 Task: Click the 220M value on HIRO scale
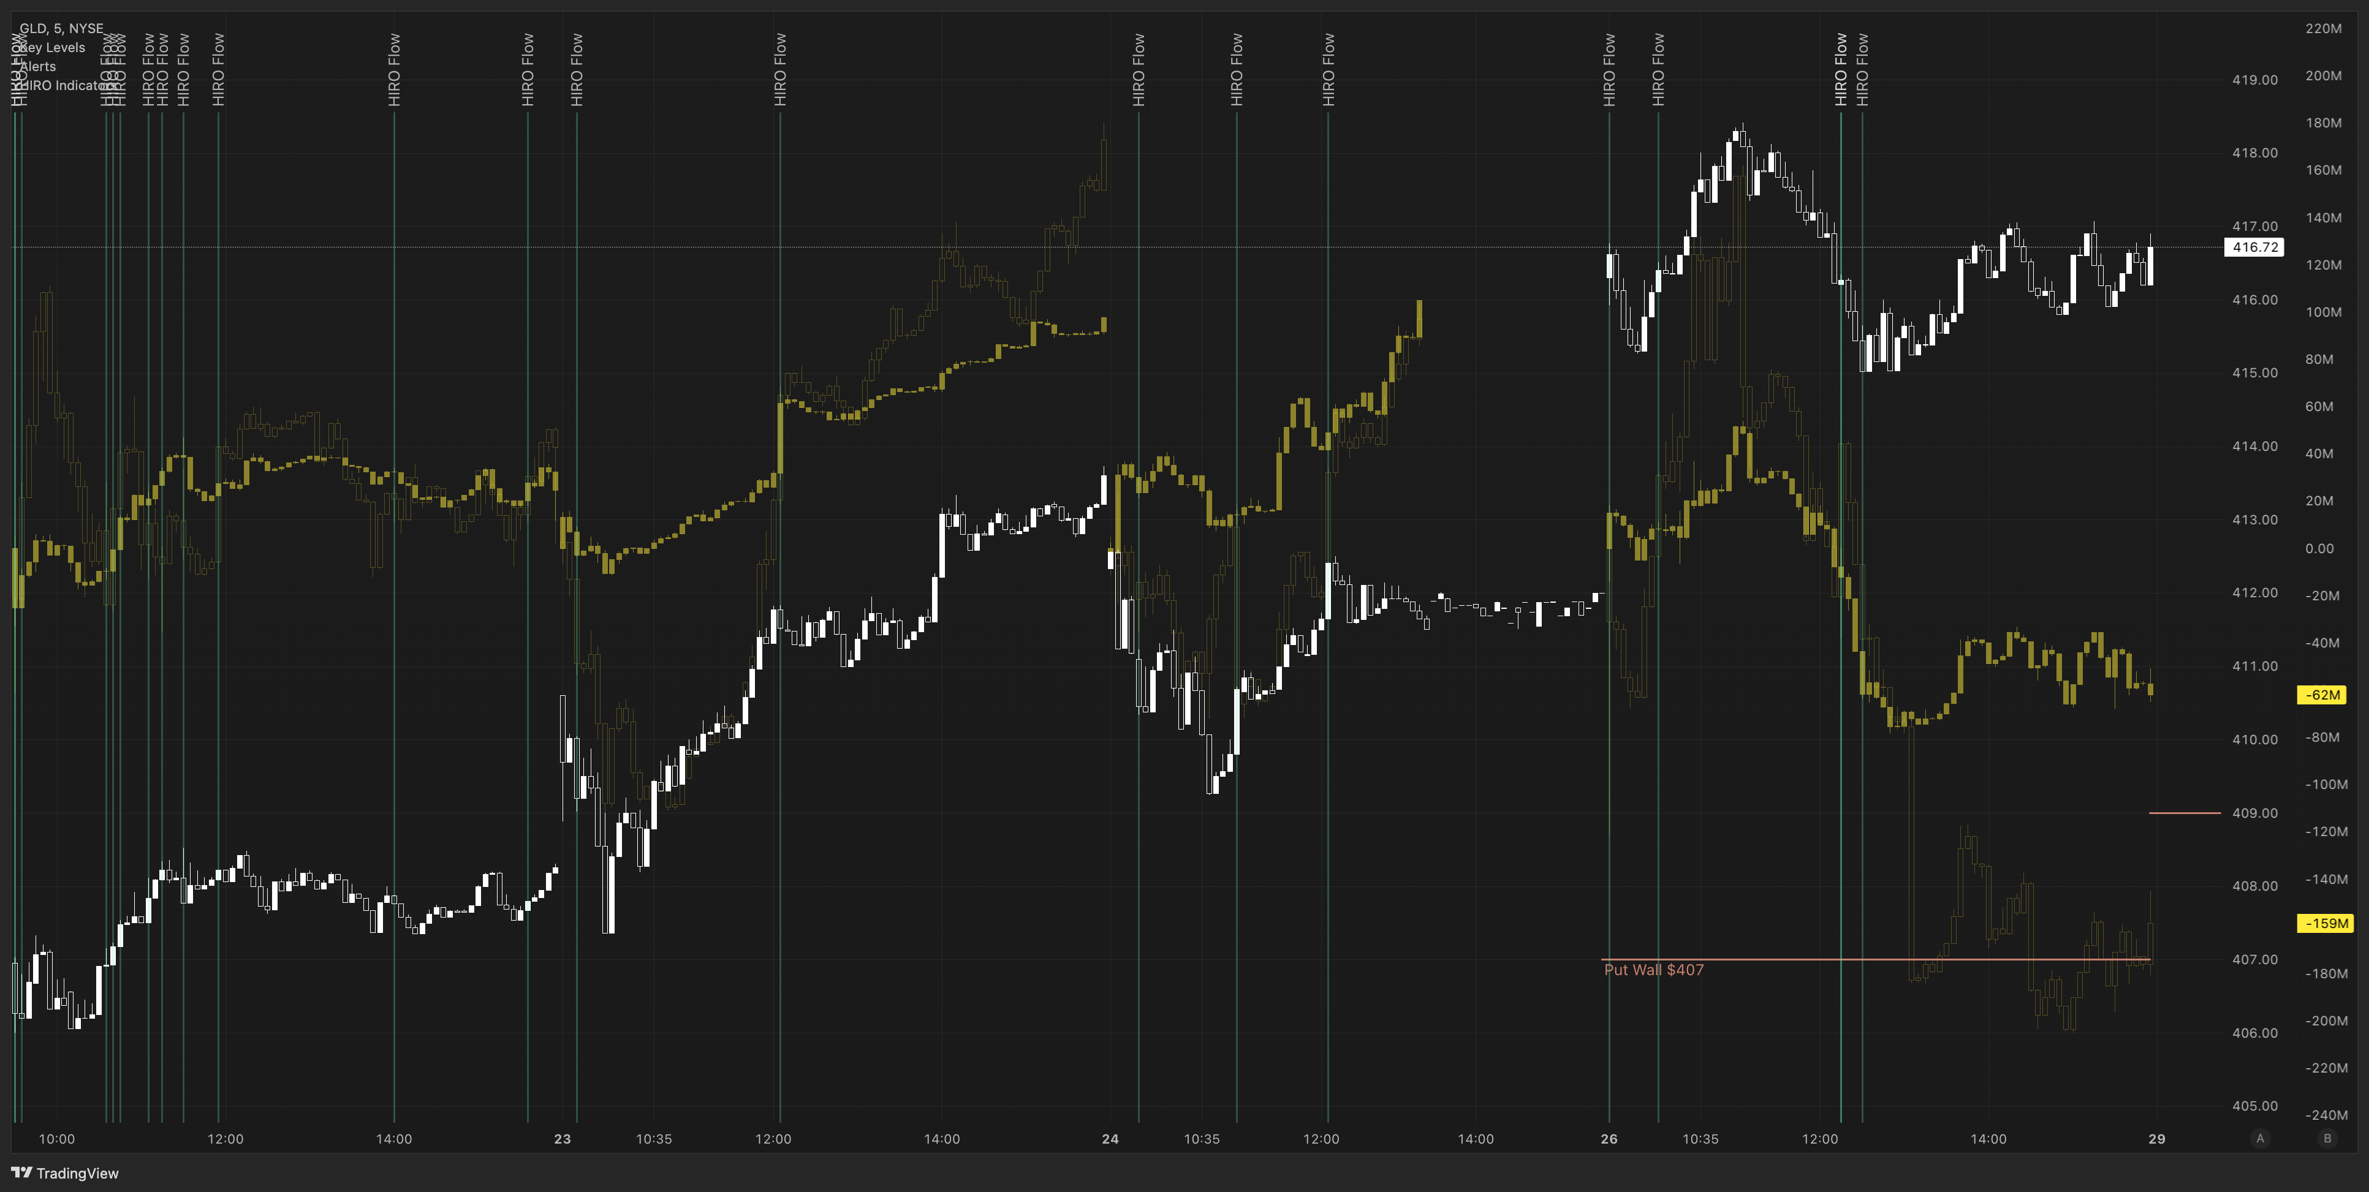point(2323,29)
